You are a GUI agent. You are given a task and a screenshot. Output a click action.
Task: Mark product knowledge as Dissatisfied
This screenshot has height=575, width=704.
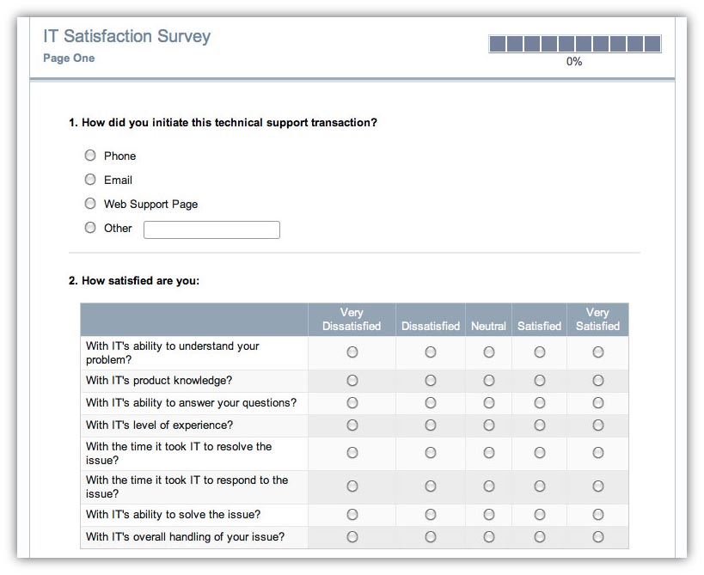[431, 381]
